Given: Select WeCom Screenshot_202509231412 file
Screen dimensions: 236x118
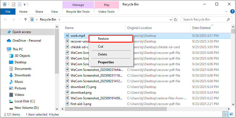Looking at the screenshot, I should tap(96, 81).
